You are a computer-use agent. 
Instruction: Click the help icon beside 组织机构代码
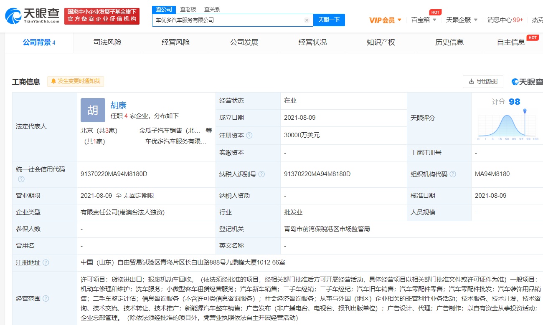(x=453, y=174)
